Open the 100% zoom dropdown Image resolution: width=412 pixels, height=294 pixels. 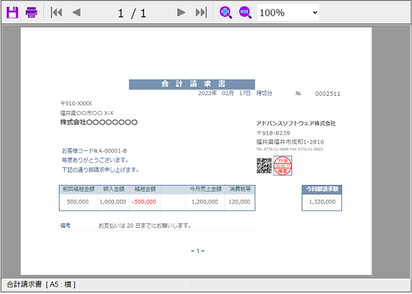(288, 13)
